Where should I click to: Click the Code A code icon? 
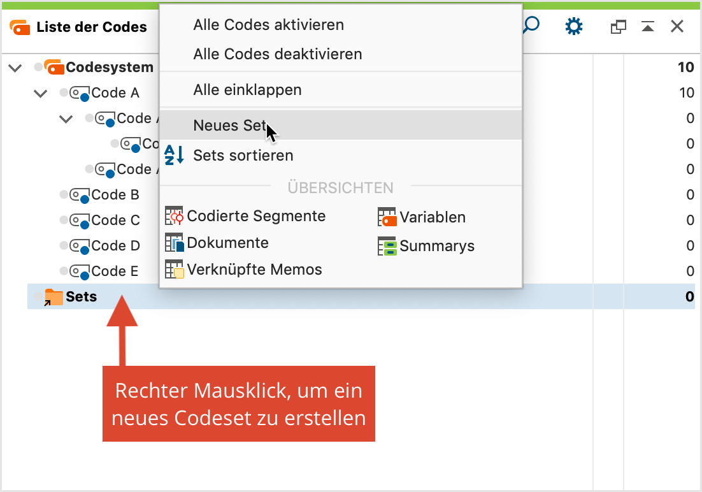pyautogui.click(x=80, y=93)
